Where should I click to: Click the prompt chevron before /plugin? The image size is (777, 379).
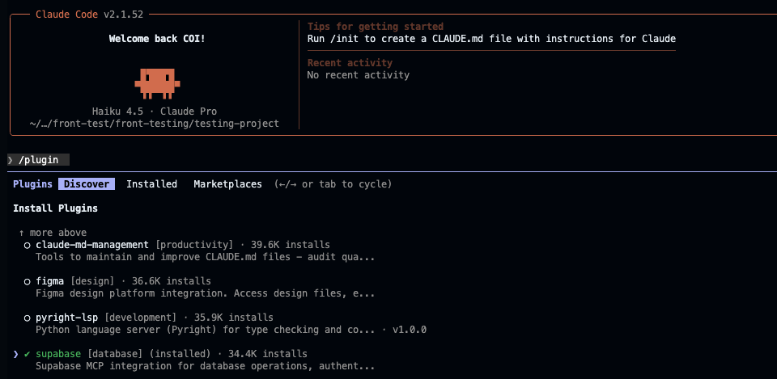(10, 160)
